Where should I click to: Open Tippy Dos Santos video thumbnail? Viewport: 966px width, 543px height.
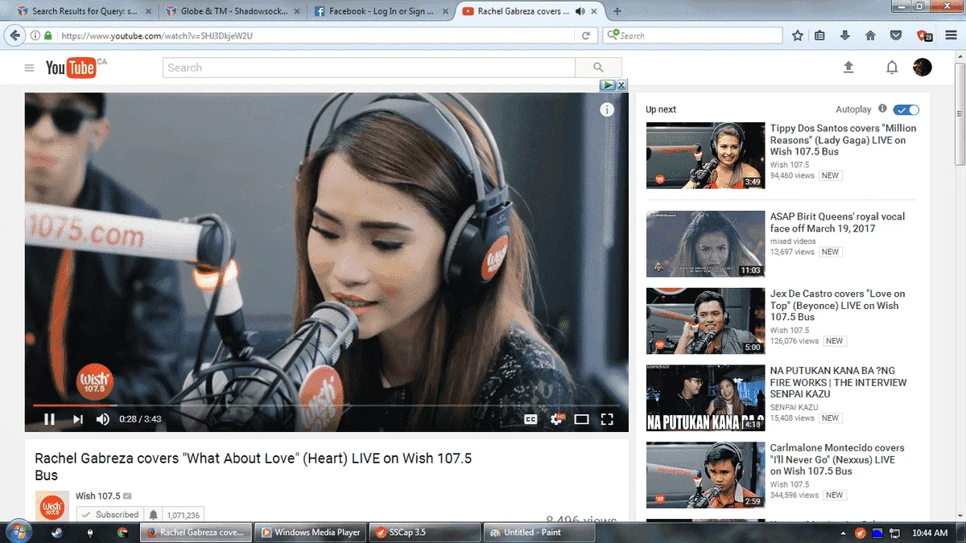tap(705, 155)
